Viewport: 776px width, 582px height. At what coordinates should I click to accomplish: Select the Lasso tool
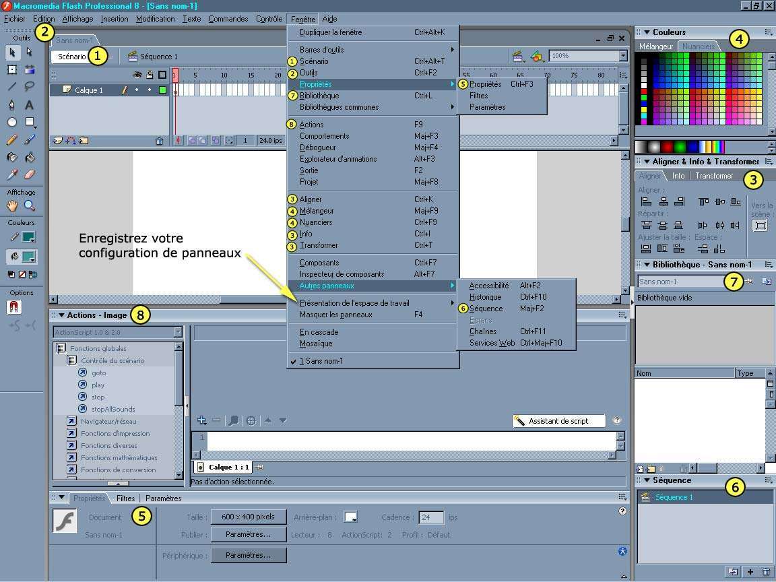[x=30, y=87]
